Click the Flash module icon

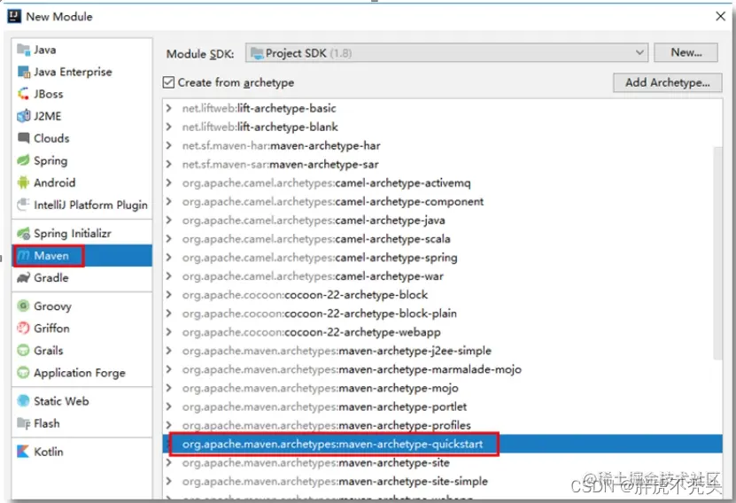click(x=23, y=423)
